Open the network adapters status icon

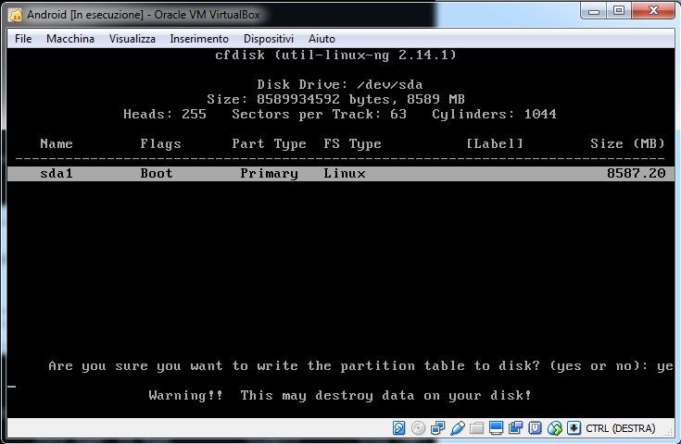pyautogui.click(x=438, y=428)
